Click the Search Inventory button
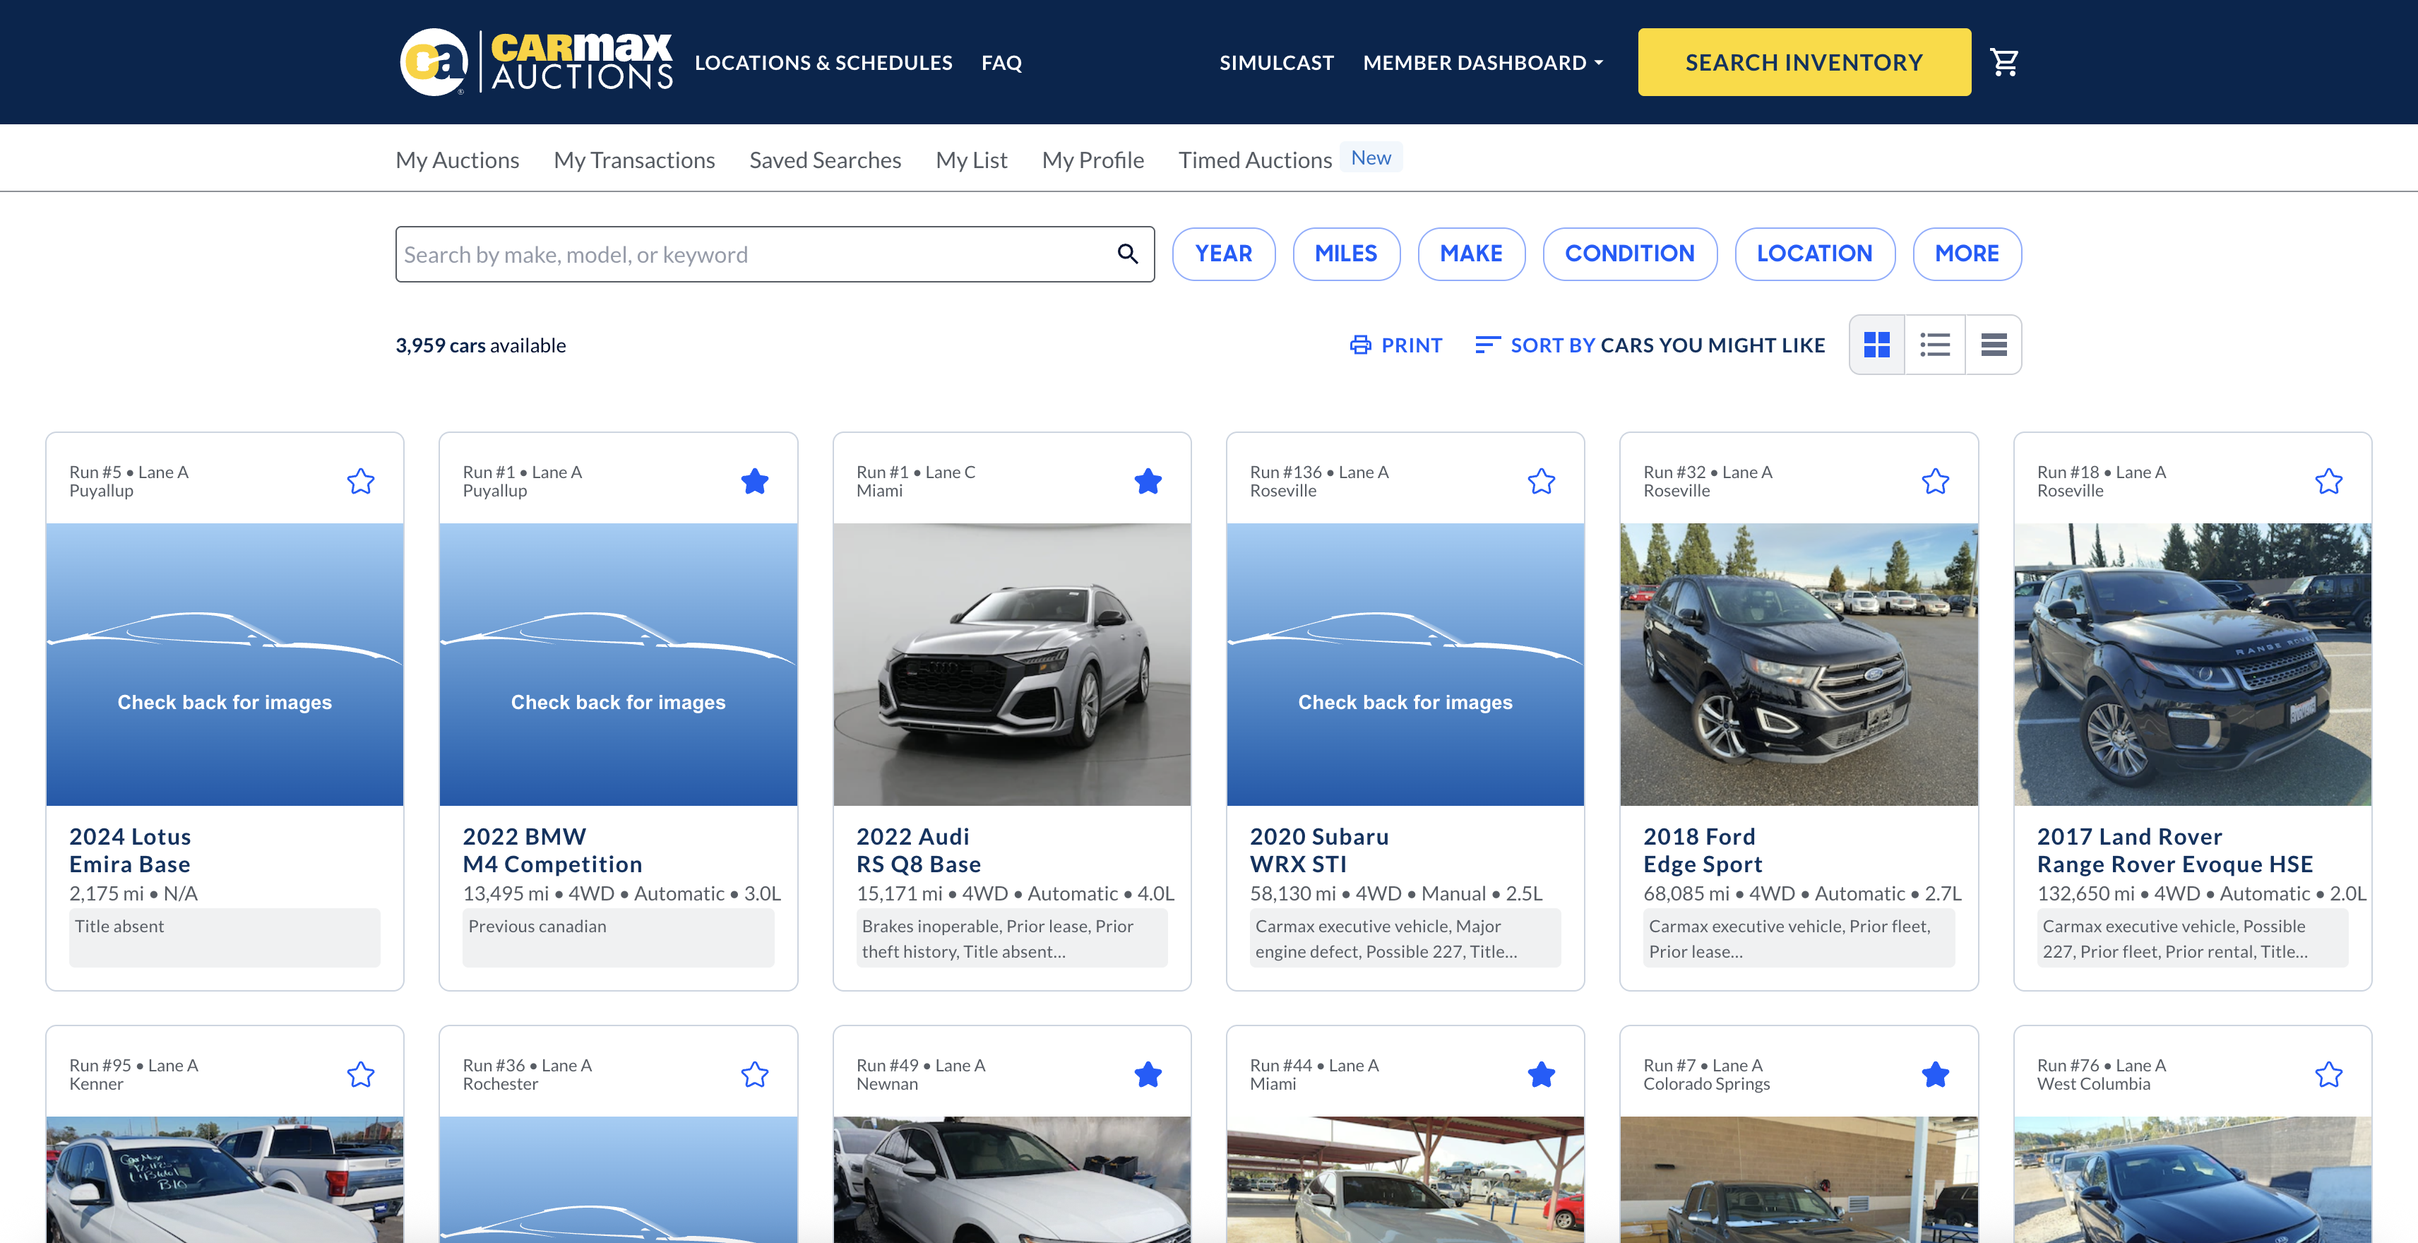The image size is (2418, 1243). point(1803,62)
